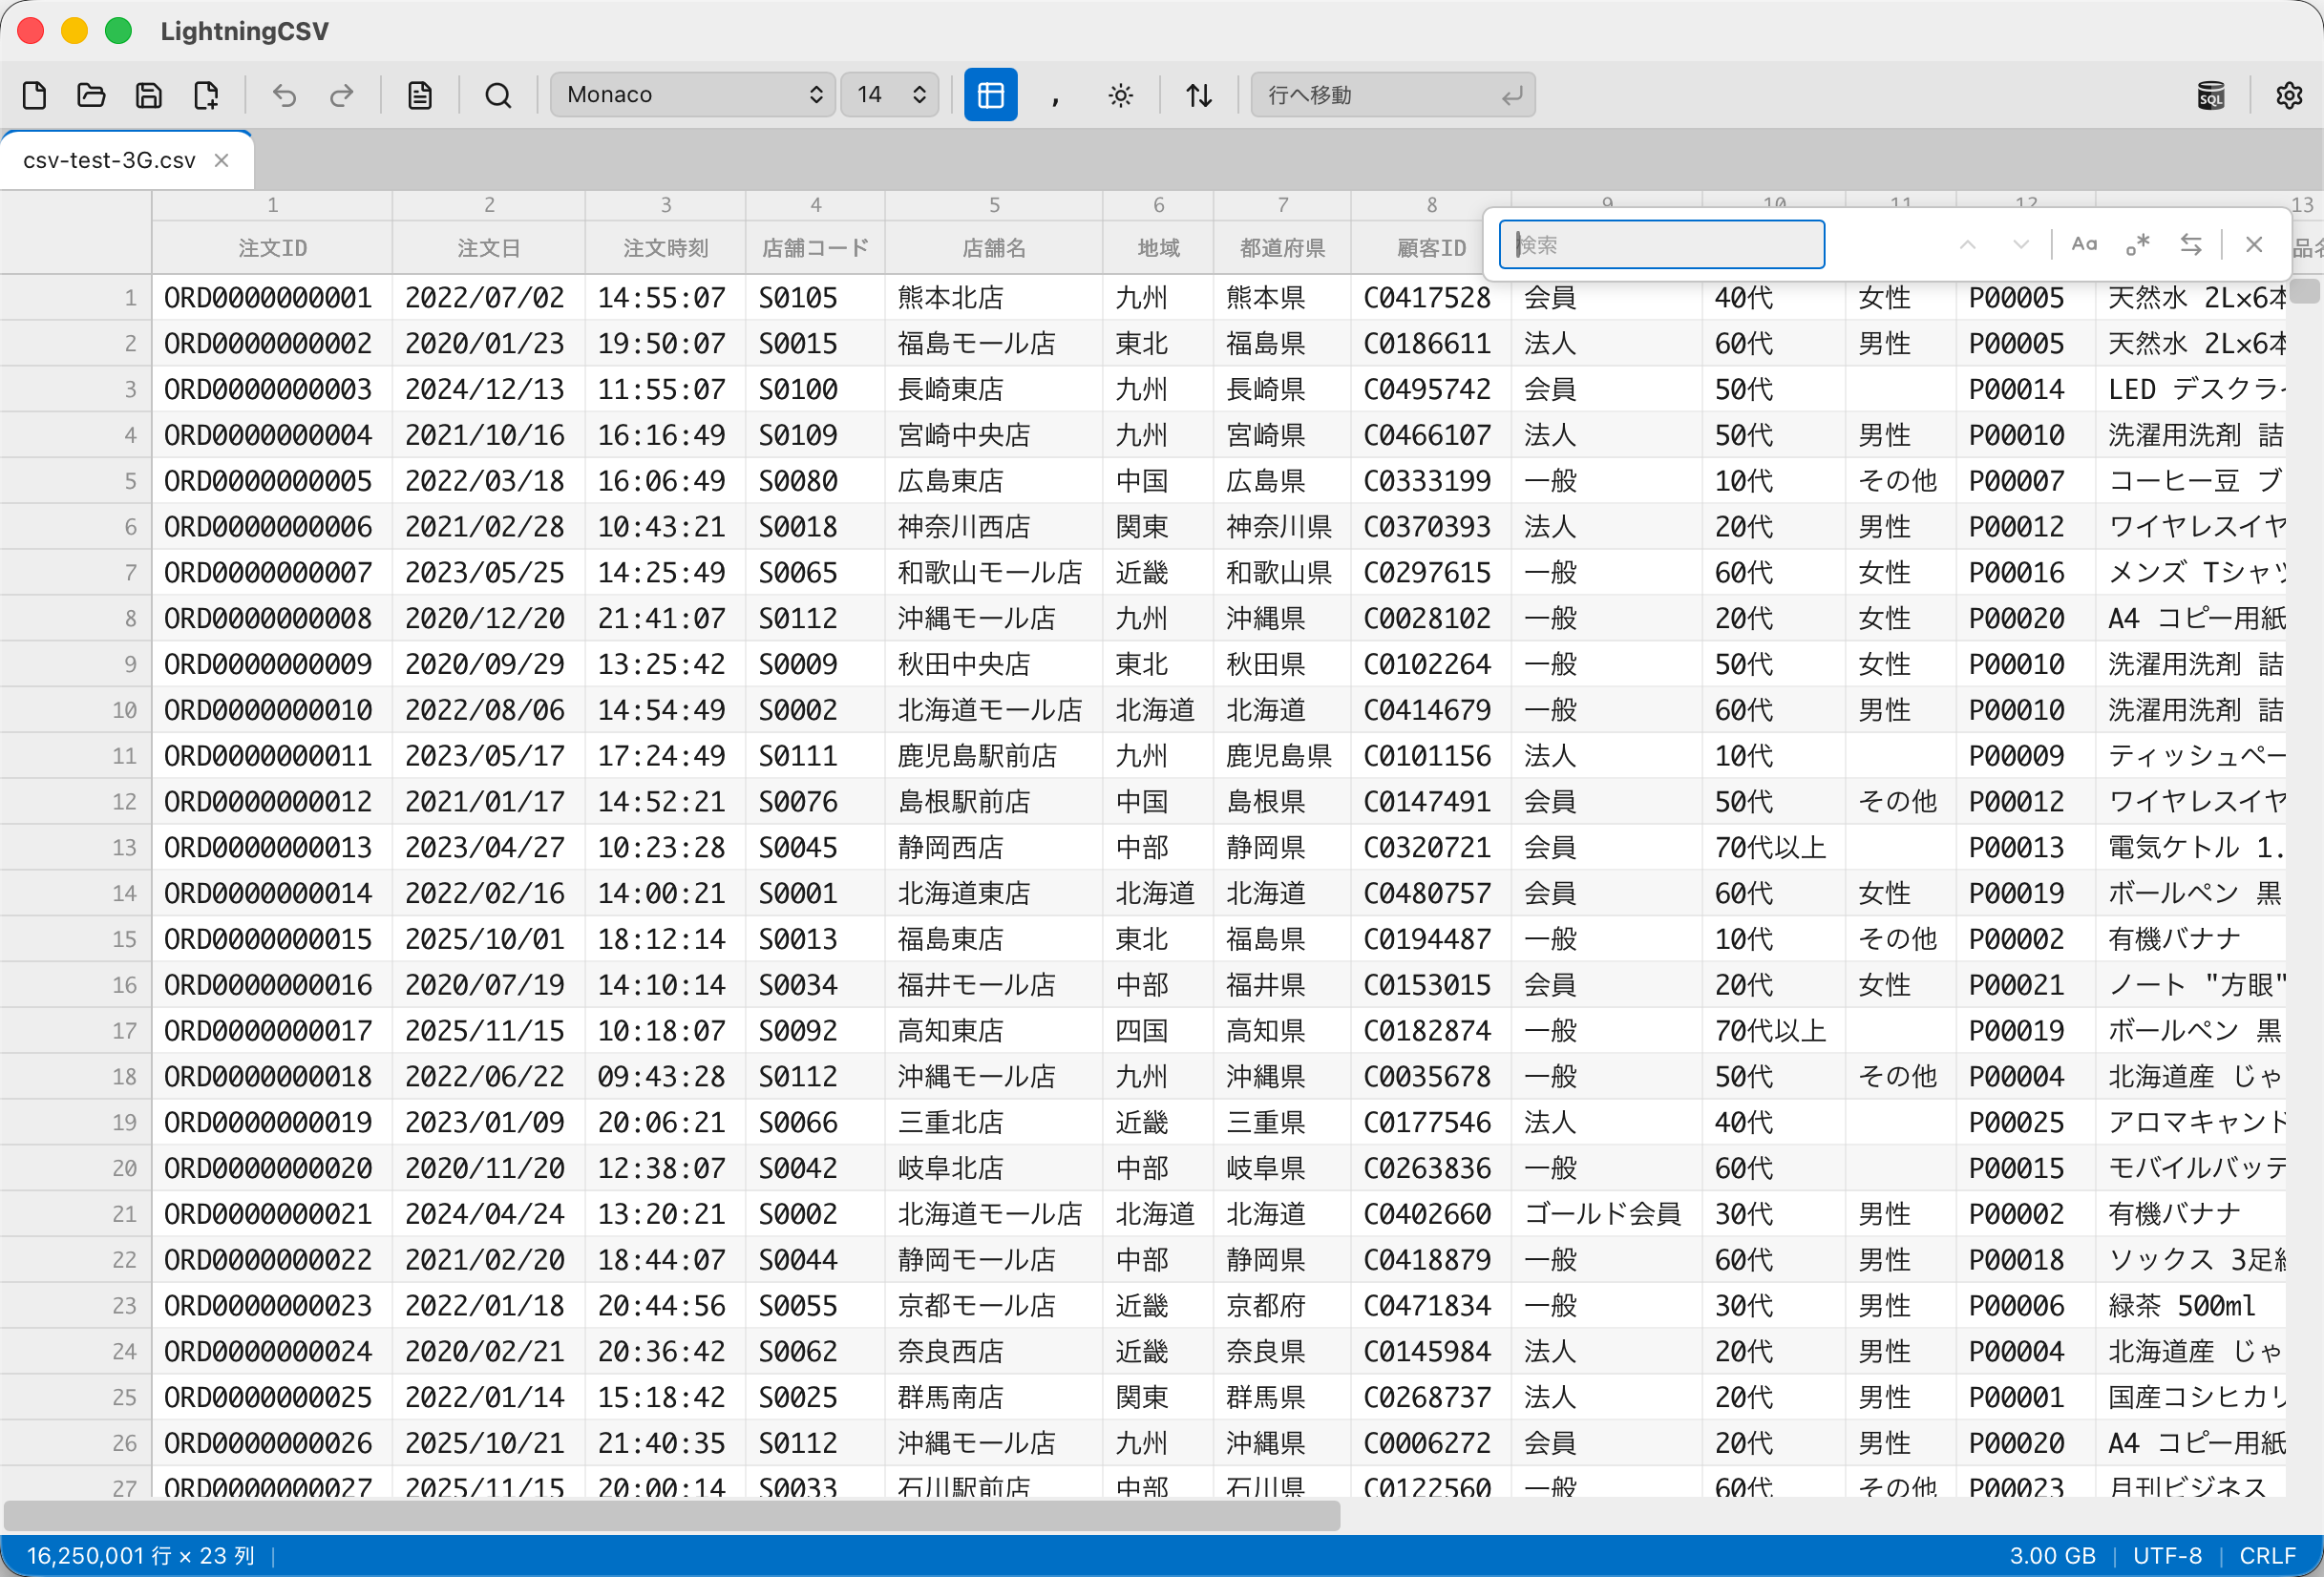
Task: Open settings with the gear icon
Action: click(2289, 95)
